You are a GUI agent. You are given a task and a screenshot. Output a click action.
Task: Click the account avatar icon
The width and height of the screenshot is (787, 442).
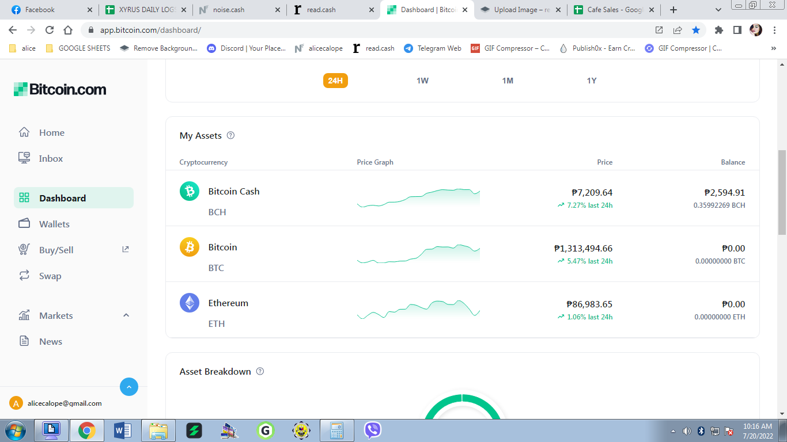[x=16, y=403]
